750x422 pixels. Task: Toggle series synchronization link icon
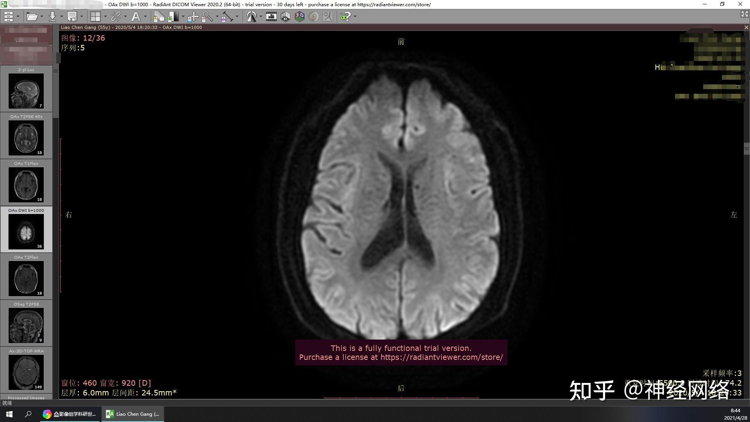click(116, 16)
